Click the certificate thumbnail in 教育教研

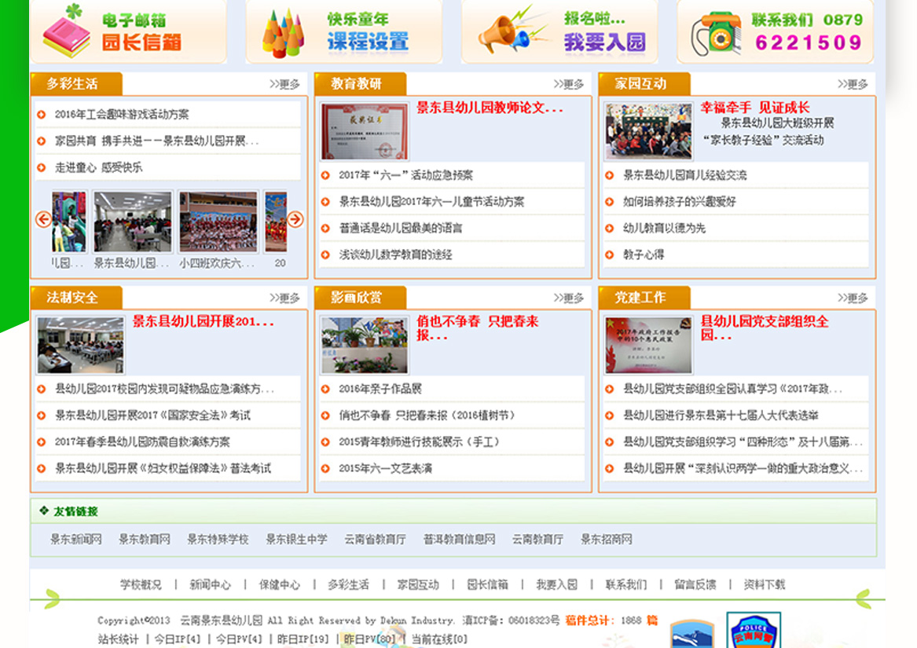point(365,130)
